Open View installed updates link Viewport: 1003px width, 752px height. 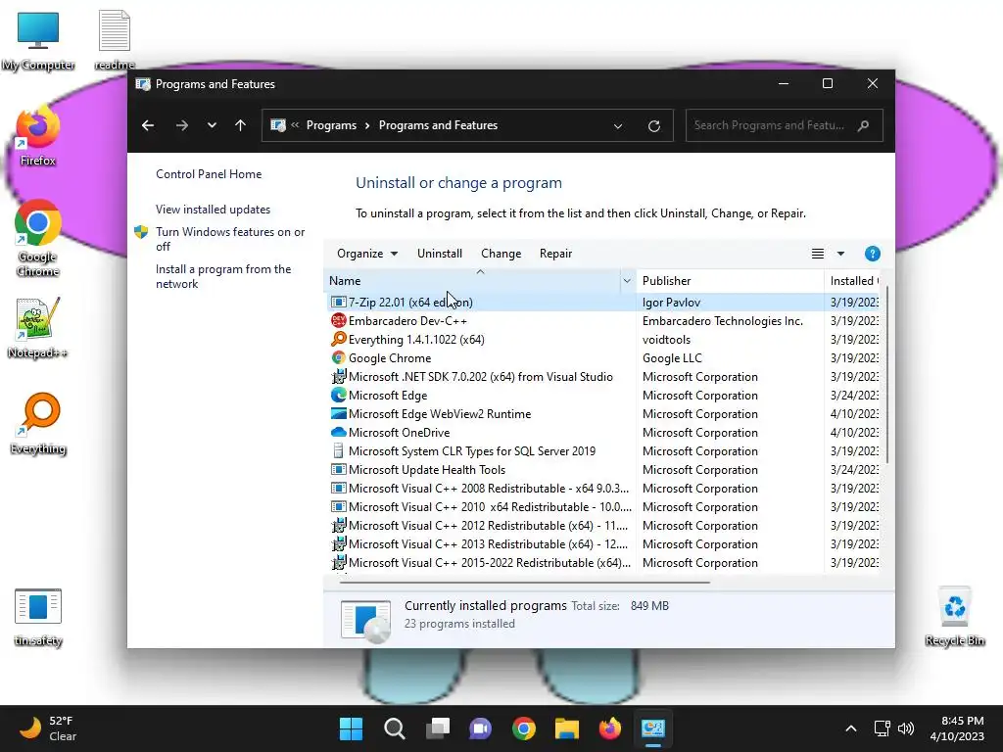click(213, 210)
